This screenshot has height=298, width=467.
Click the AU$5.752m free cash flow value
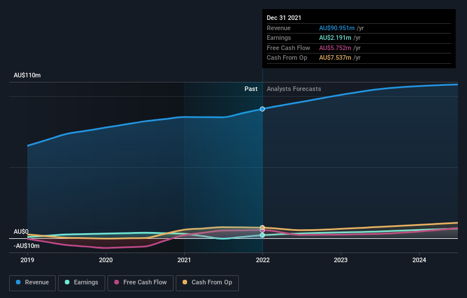(x=335, y=48)
